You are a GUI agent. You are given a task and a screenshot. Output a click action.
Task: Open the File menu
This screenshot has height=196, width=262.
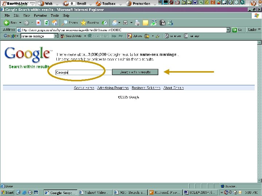(7, 16)
